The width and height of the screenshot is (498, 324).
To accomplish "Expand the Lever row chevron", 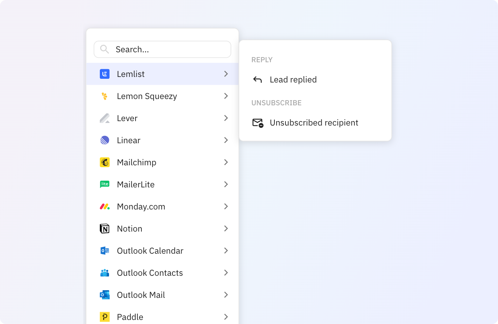I will point(226,118).
